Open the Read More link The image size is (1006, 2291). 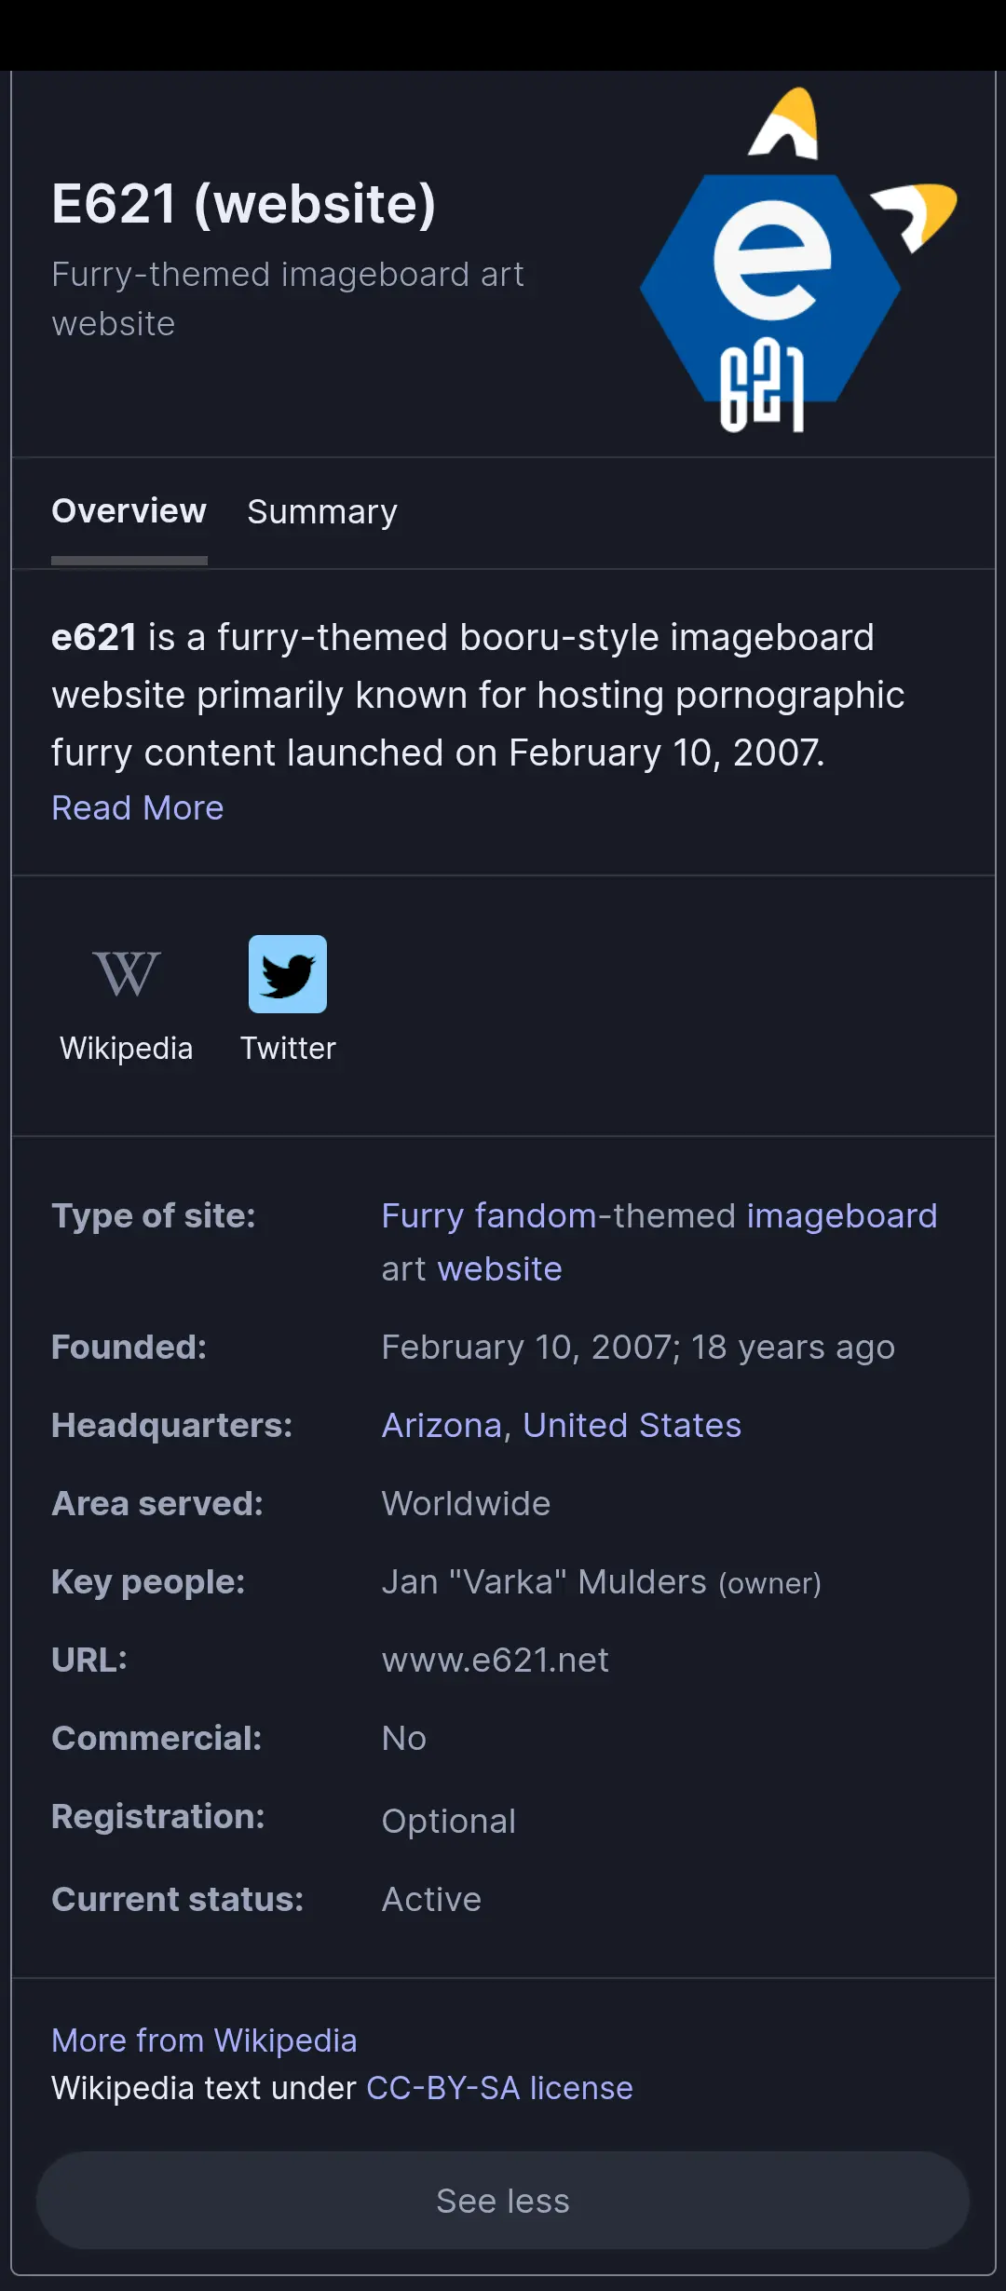click(x=138, y=807)
